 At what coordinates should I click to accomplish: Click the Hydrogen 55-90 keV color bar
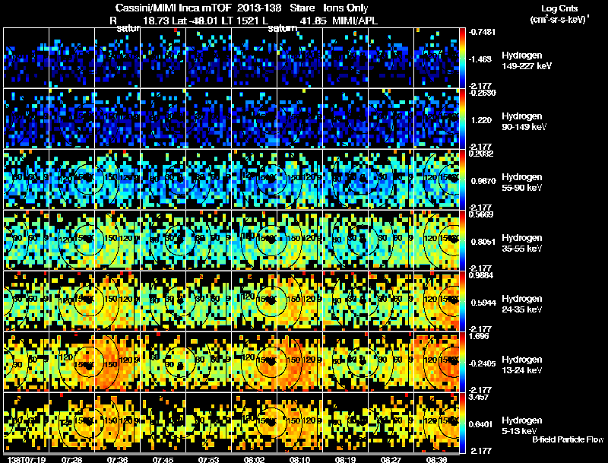pyautogui.click(x=462, y=179)
